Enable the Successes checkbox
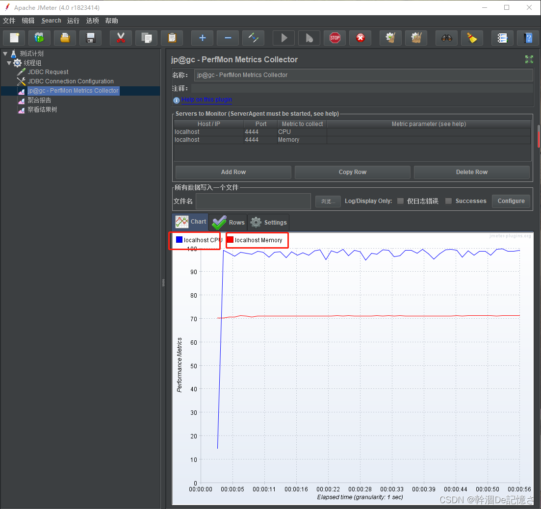Image resolution: width=541 pixels, height=509 pixels. (448, 201)
